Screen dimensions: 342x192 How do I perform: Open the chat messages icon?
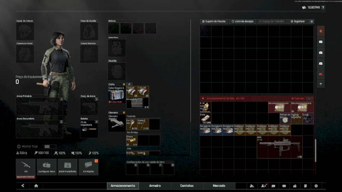[x=273, y=186]
